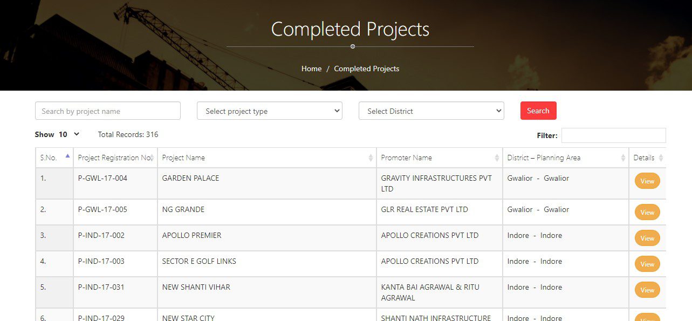View details of APOLLO PREMIER project
The width and height of the screenshot is (692, 321).
(x=647, y=238)
